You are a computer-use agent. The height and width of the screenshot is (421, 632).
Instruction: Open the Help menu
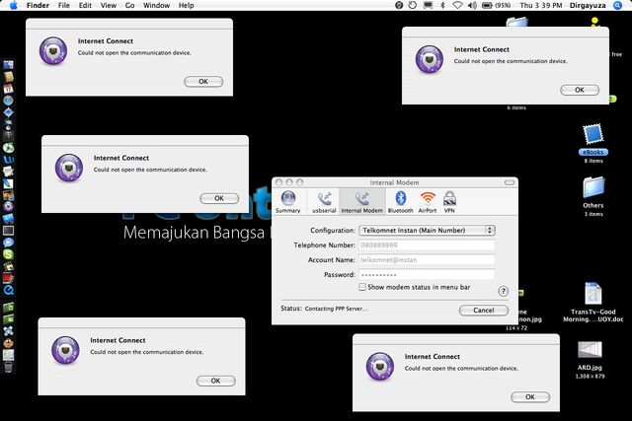[187, 5]
